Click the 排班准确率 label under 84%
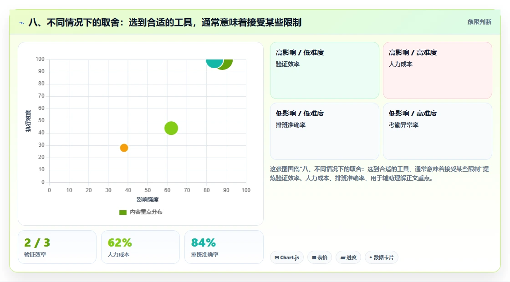Image resolution: width=510 pixels, height=282 pixels. [204, 255]
